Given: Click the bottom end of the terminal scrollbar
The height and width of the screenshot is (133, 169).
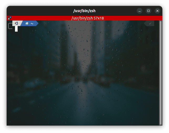Looking at the screenshot, I should tap(161, 123).
